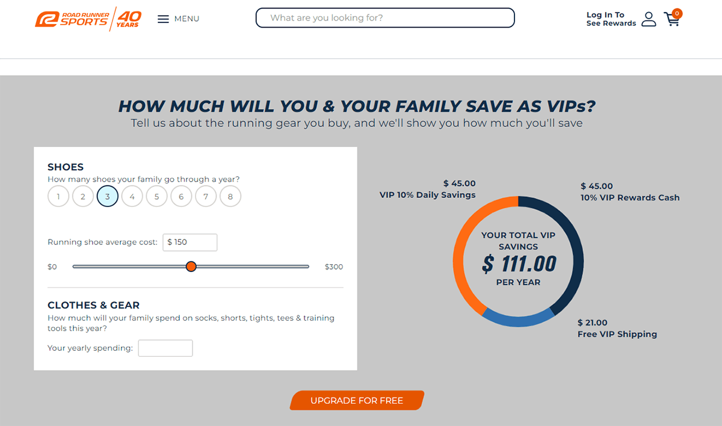Screen dimensions: 722x426
Task: Click the hamburger MENU icon
Action: coord(163,19)
